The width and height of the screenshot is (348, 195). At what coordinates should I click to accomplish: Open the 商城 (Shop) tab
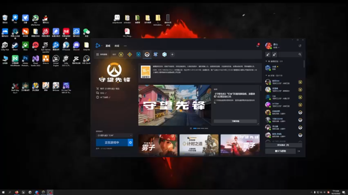pos(117,46)
